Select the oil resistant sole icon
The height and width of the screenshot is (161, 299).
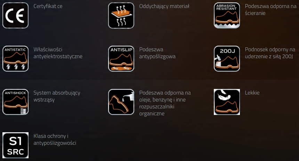(121, 102)
